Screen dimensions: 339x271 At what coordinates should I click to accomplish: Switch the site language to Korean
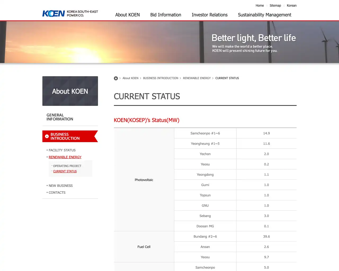[292, 5]
